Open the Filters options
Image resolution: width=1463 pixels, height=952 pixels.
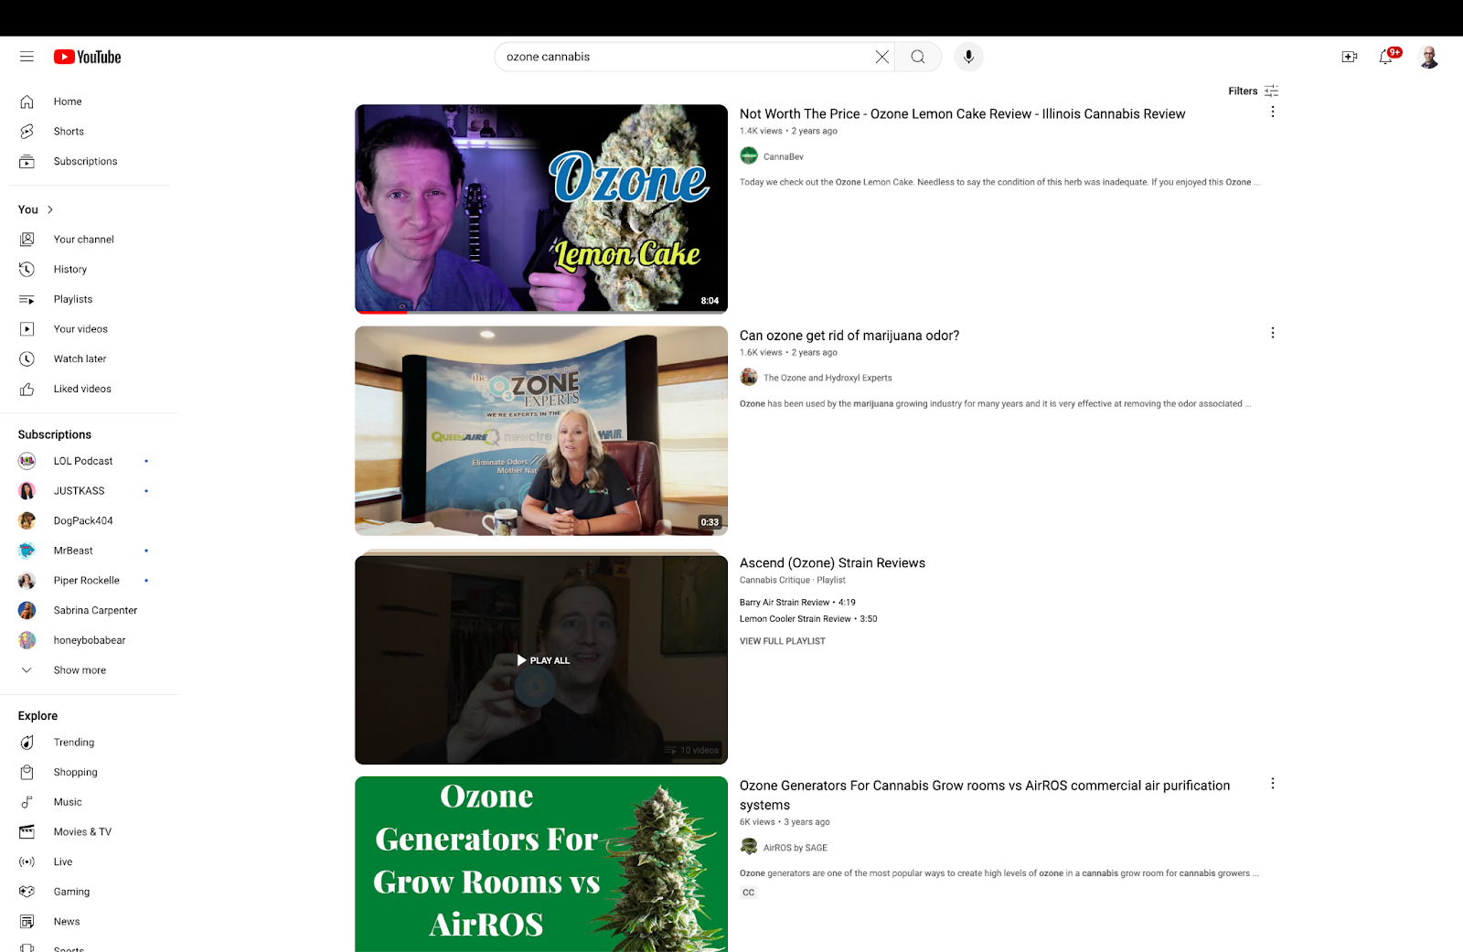point(1253,91)
